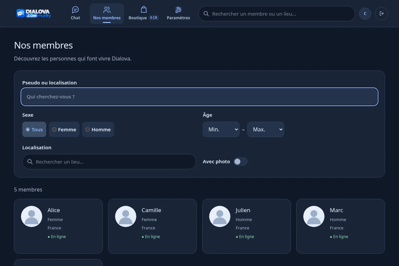
Task: Open Alice's member card
Action: 58,226
